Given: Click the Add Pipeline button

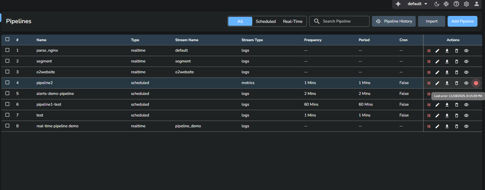Looking at the screenshot, I should point(462,21).
